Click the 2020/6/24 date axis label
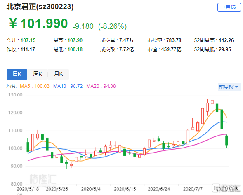 [x=159, y=189]
